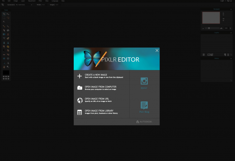235x161 pixels.
Task: Select the Type text tool
Action: pos(8,63)
